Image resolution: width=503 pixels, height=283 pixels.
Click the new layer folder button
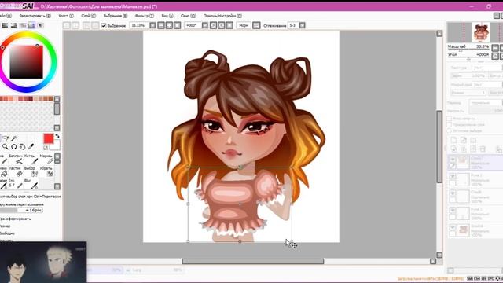473,140
